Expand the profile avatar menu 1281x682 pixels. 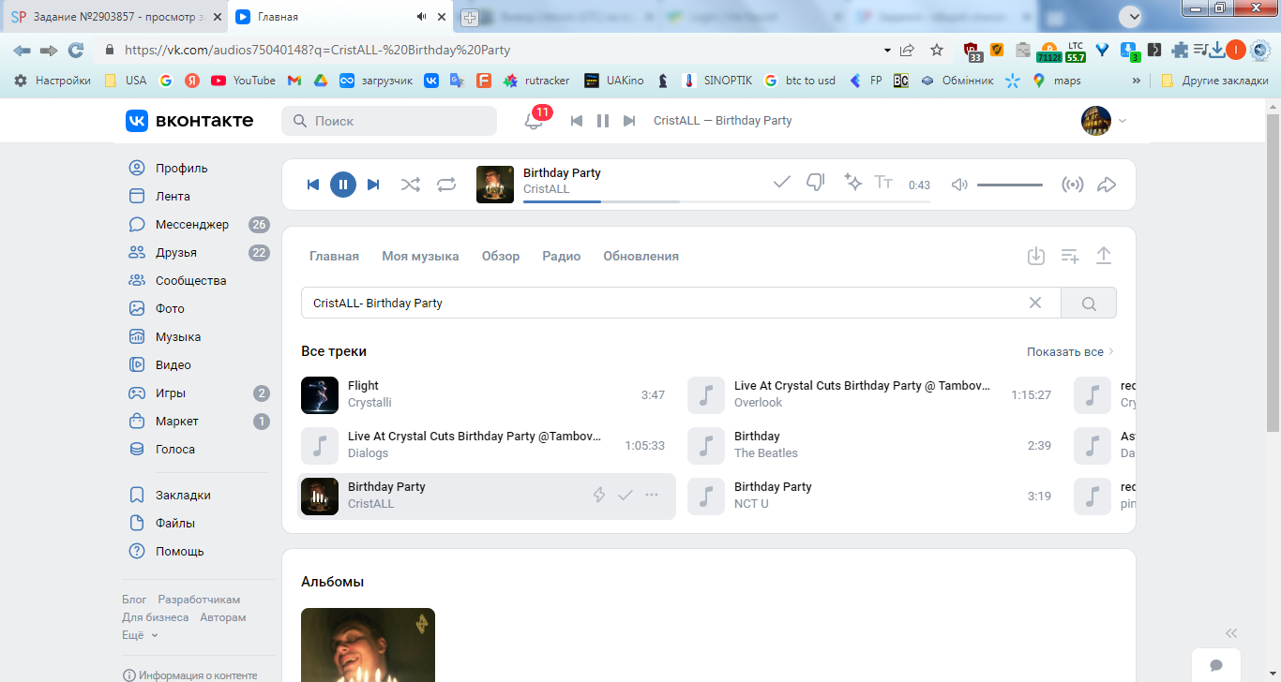click(x=1104, y=121)
